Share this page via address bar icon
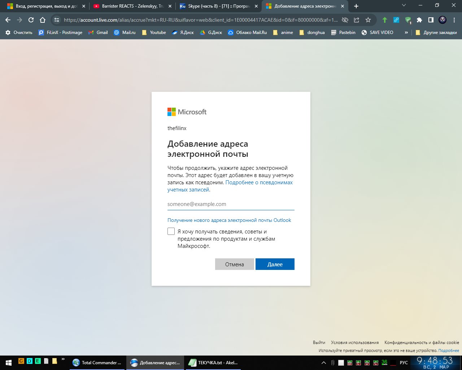The height and width of the screenshot is (370, 462). pos(357,20)
